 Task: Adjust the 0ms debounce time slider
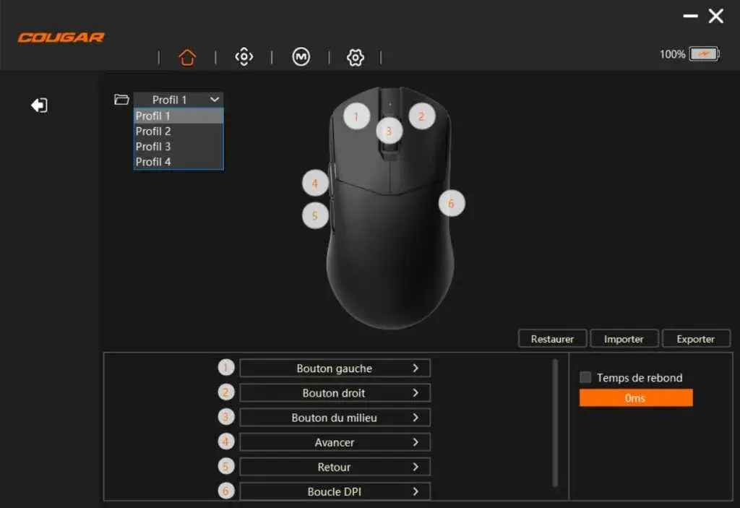click(x=635, y=397)
